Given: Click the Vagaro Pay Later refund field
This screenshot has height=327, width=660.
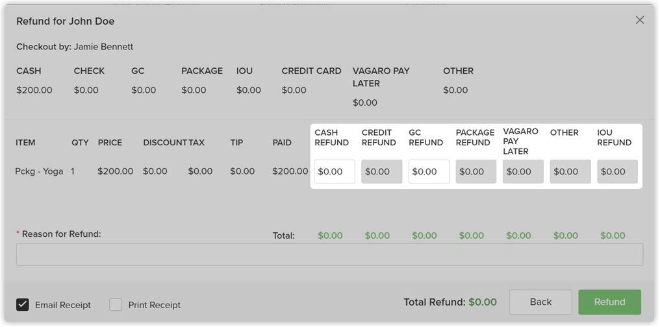Looking at the screenshot, I should coord(523,171).
